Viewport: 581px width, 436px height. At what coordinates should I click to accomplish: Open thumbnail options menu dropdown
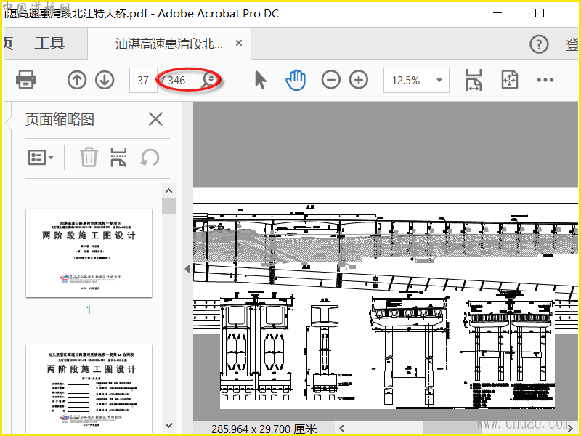point(41,158)
